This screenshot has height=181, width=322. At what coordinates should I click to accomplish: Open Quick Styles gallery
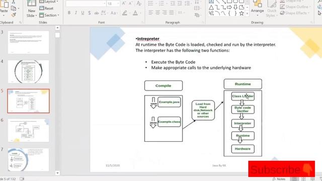272,9
